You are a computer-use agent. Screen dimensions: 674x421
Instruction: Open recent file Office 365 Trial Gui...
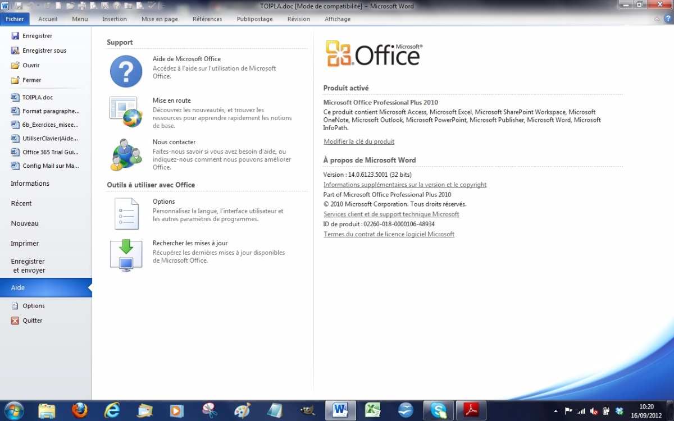coord(45,152)
